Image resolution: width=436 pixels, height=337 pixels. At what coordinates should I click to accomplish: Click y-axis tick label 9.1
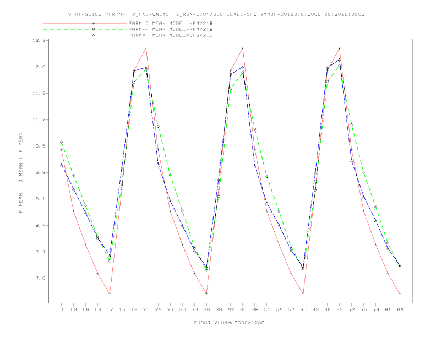[x=41, y=199]
